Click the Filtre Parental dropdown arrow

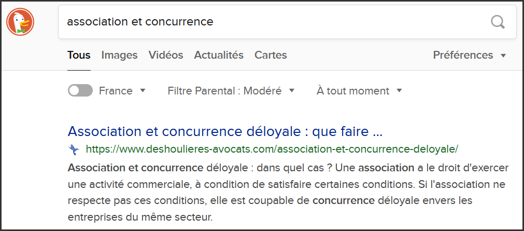point(291,91)
